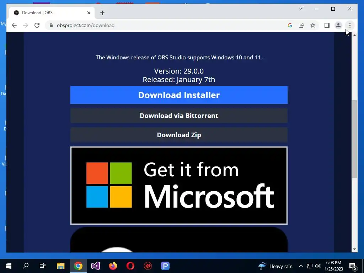The width and height of the screenshot is (364, 273).
Task: Open Windows taskbar search
Action: pos(26,266)
